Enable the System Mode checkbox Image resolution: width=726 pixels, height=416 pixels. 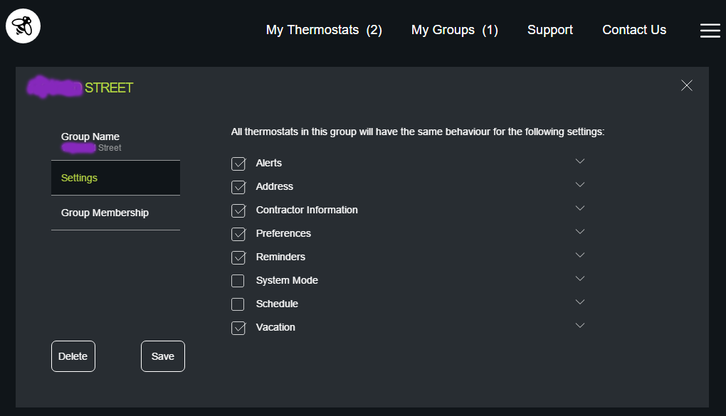tap(238, 281)
